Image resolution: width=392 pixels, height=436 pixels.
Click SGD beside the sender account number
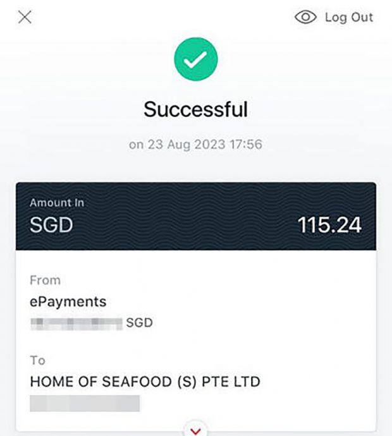[x=139, y=323]
